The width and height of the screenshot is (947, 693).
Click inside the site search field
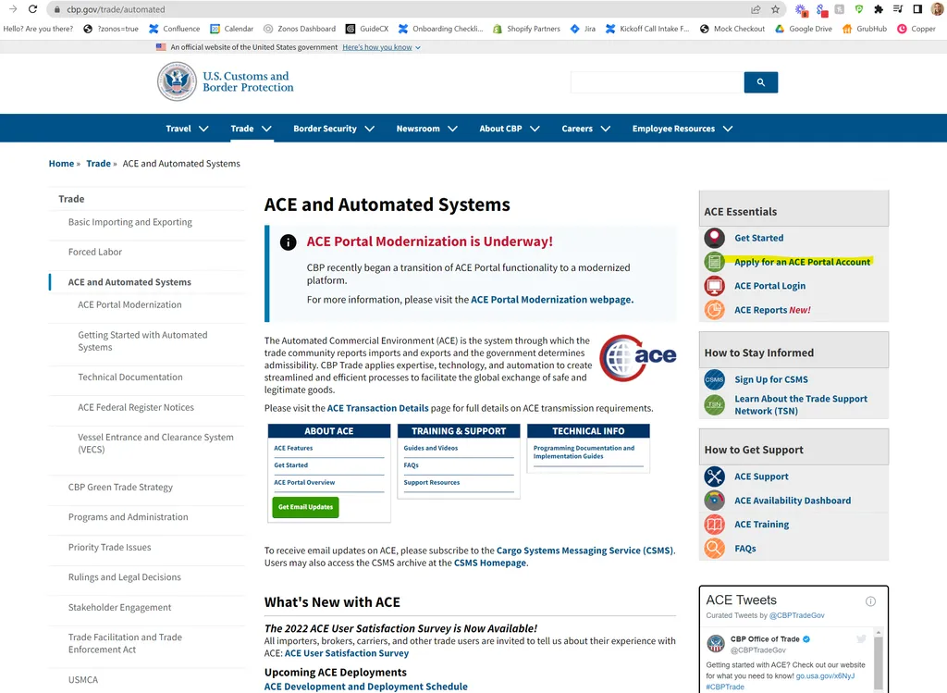click(x=657, y=82)
